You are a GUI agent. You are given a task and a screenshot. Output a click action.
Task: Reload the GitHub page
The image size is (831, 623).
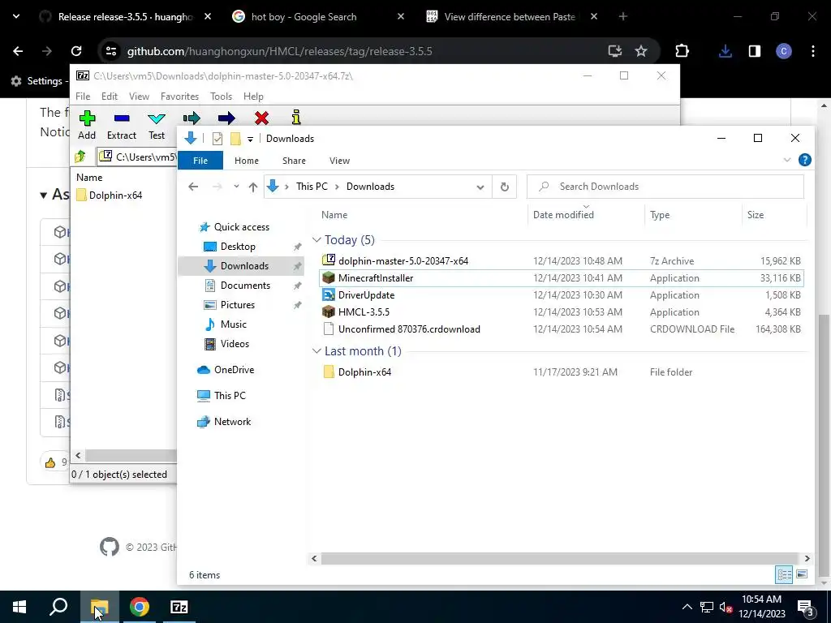[x=76, y=51]
